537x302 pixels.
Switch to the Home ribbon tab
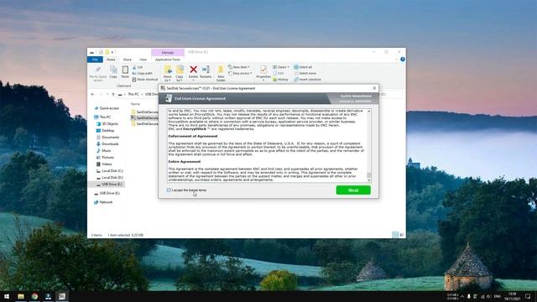coord(111,60)
